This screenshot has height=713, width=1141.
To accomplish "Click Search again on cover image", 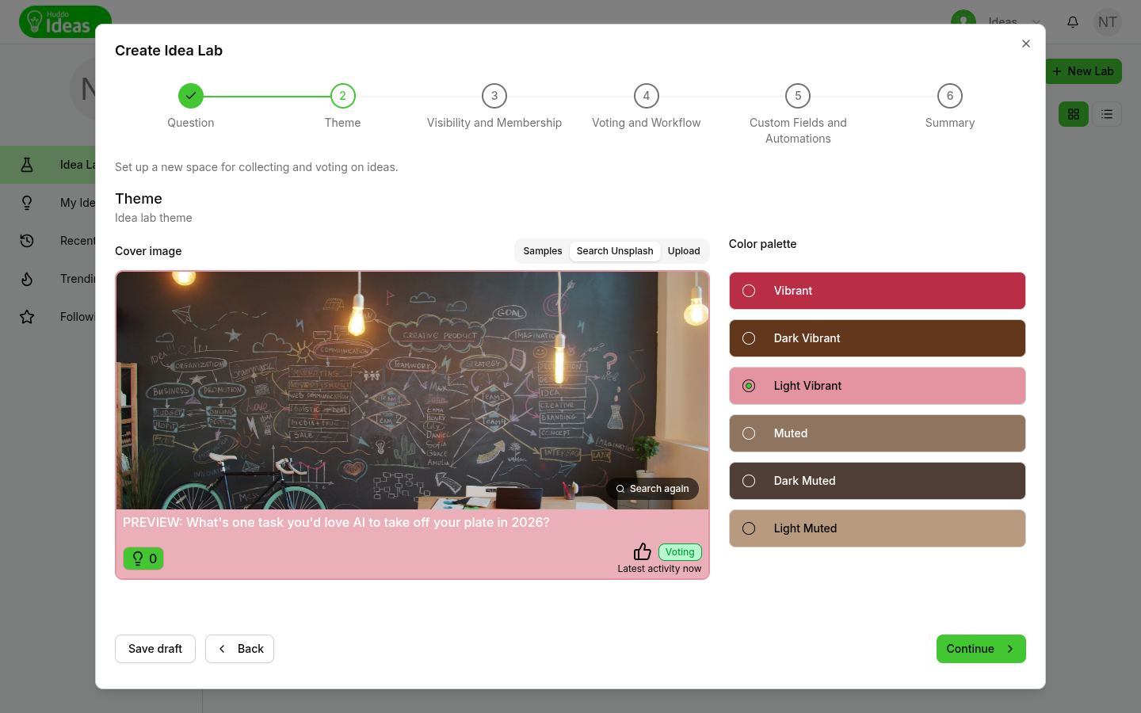I will click(x=653, y=489).
